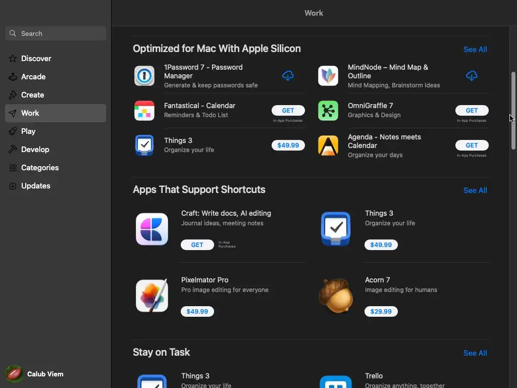Image resolution: width=517 pixels, height=388 pixels.
Task: Open the 'Craft: Write docs, AI editing' title
Action: point(226,214)
